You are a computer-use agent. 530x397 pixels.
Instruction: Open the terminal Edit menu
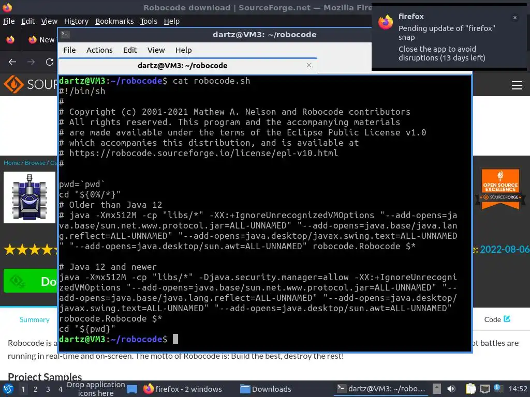pyautogui.click(x=130, y=50)
